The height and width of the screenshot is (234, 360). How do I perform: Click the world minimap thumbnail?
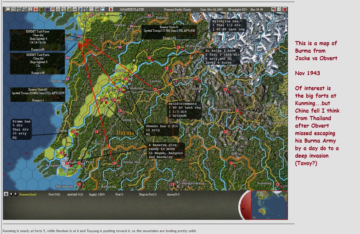click(269, 205)
